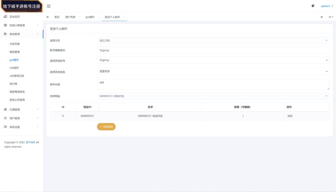Open the sidebar collapse hamburger icon
This screenshot has width=336, height=192.
[x=48, y=6]
